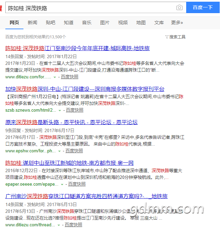220x230 pixels.
Task: Open 百度快照 for www.epshw.com result
Action: tap(74, 151)
